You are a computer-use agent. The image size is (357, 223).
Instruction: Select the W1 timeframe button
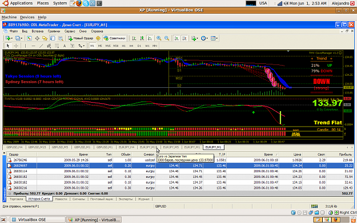[147, 46]
